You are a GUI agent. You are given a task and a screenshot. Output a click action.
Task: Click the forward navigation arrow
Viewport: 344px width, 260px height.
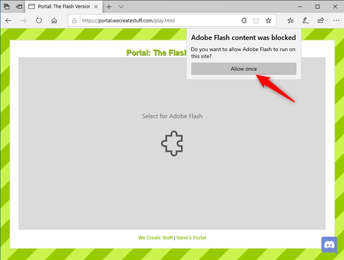(23, 21)
